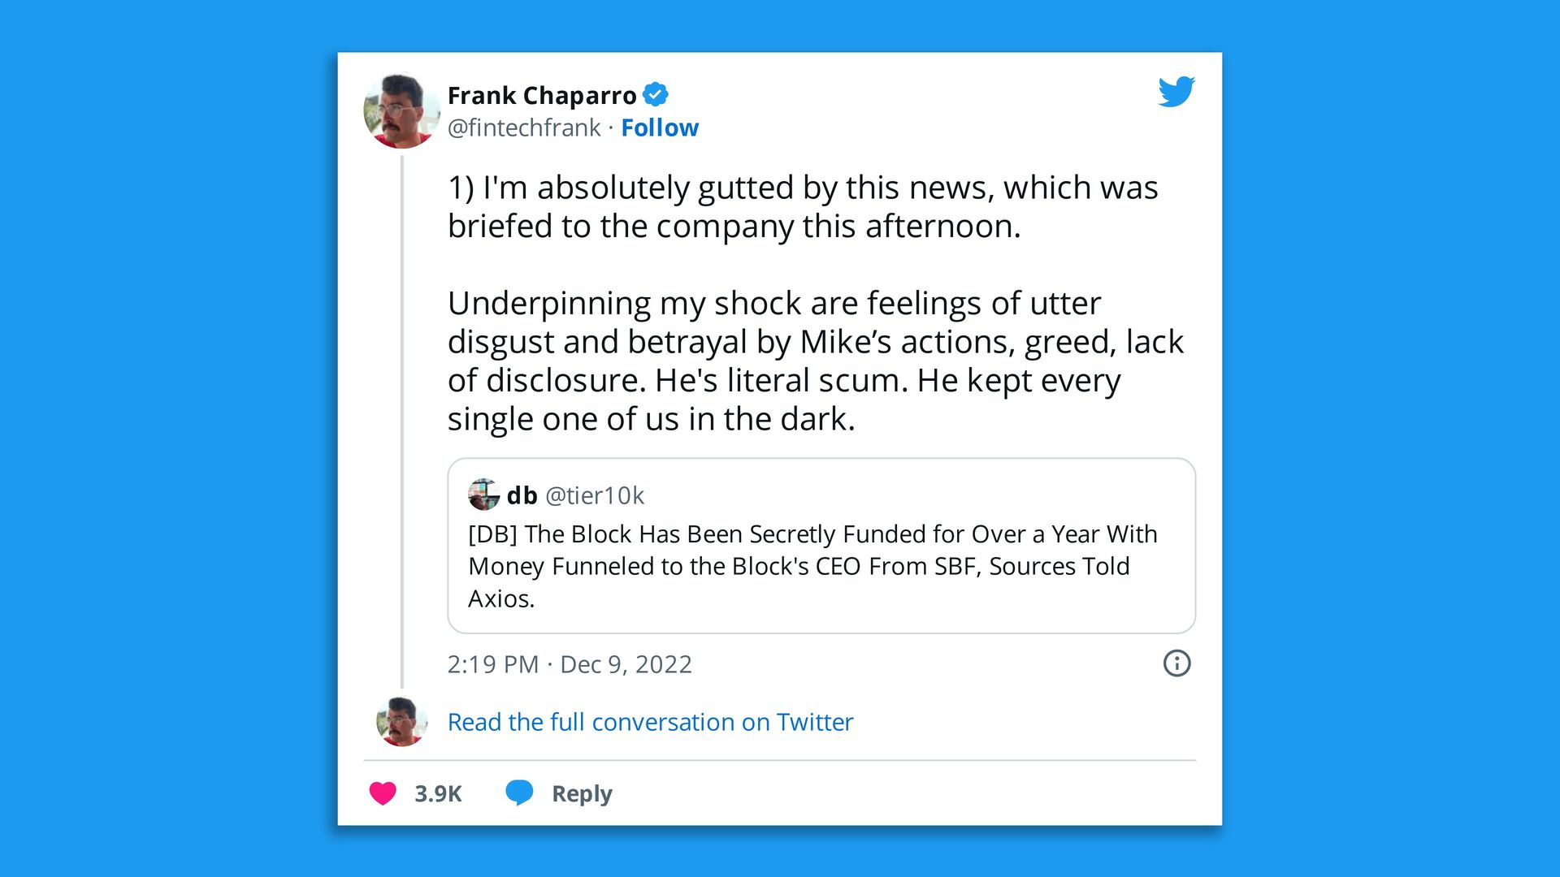Click the Follow link
This screenshot has height=877, width=1560.
[660, 127]
